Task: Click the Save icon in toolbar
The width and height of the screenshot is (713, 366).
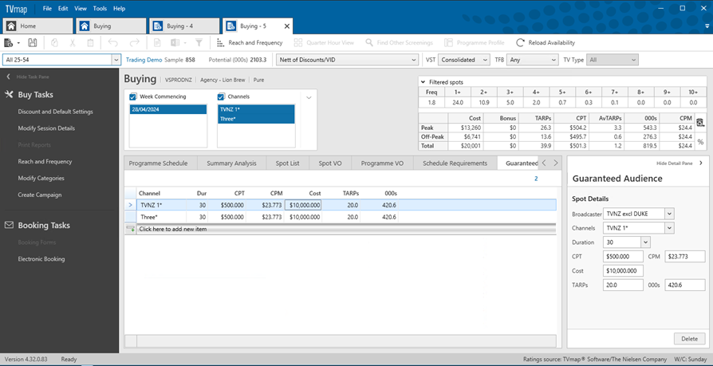Action: tap(32, 43)
